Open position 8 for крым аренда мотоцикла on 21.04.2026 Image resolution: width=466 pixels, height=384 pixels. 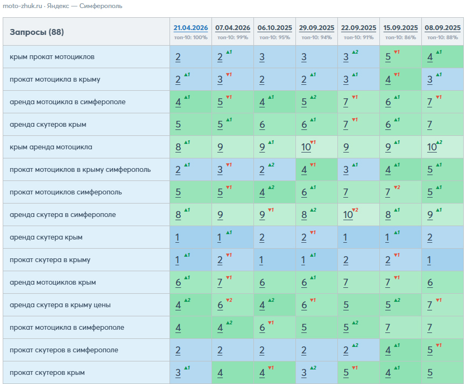pos(178,147)
